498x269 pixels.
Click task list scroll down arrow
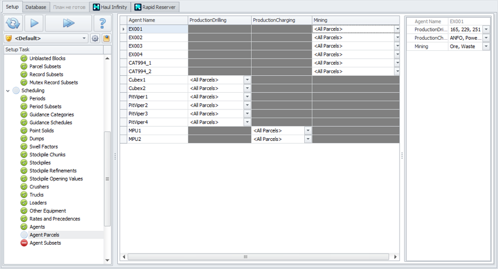click(107, 260)
